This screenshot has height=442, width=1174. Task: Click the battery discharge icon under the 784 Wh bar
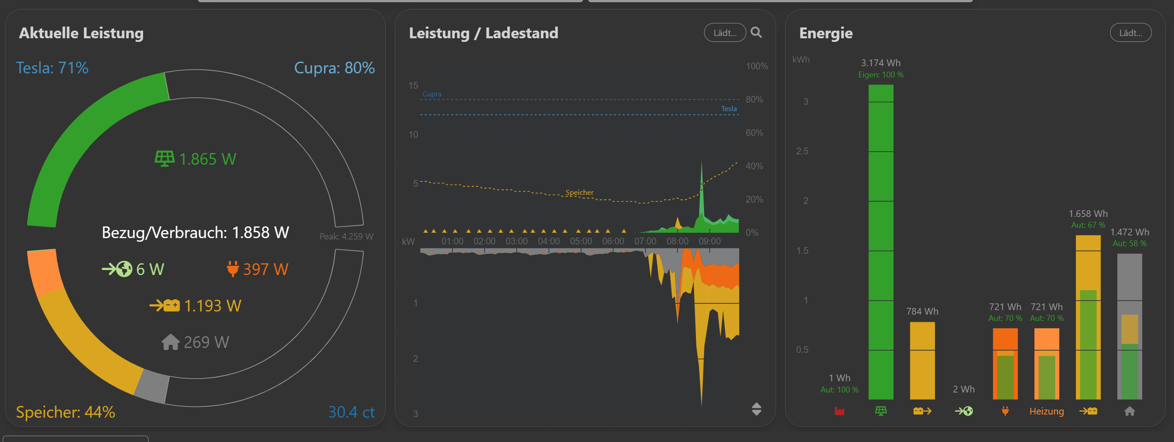tap(922, 411)
